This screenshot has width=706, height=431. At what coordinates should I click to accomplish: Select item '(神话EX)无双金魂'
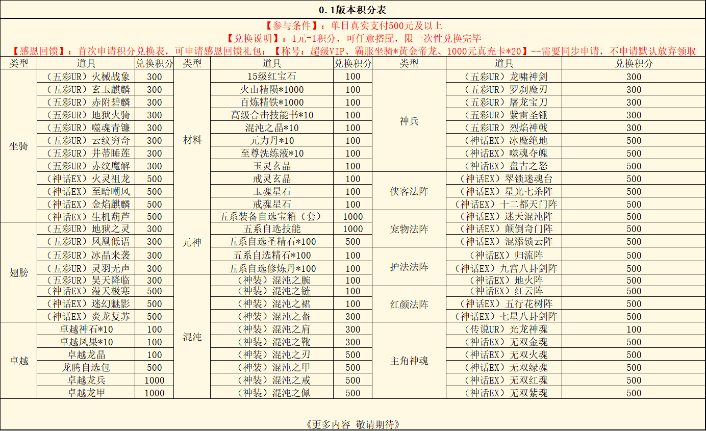click(x=504, y=342)
